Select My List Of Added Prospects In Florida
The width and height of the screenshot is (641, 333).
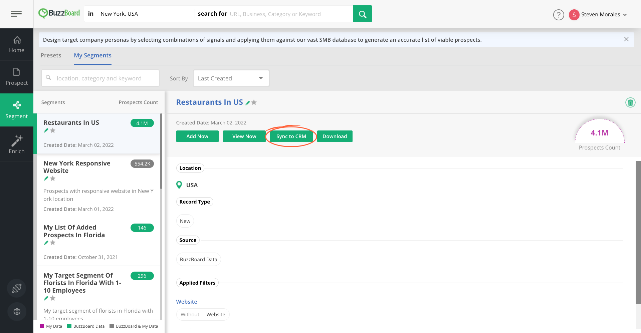coord(98,242)
